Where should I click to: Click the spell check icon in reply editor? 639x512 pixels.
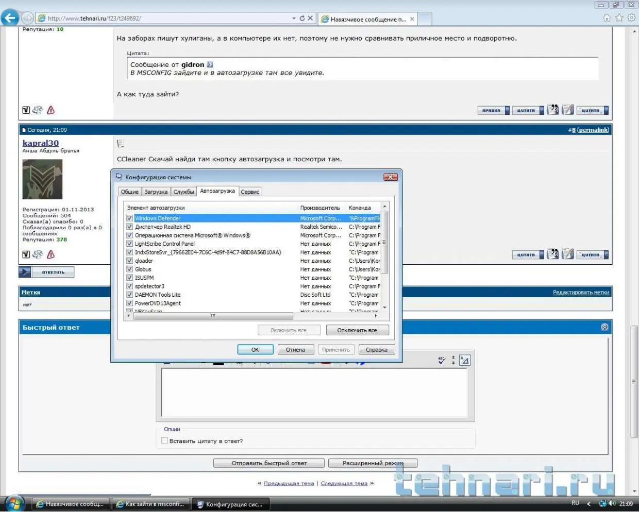click(442, 360)
